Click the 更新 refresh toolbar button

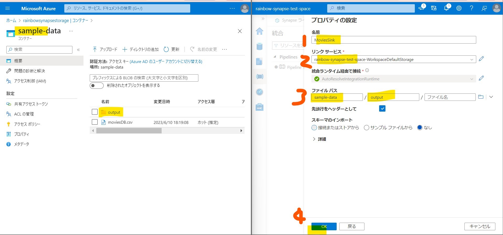click(x=171, y=49)
